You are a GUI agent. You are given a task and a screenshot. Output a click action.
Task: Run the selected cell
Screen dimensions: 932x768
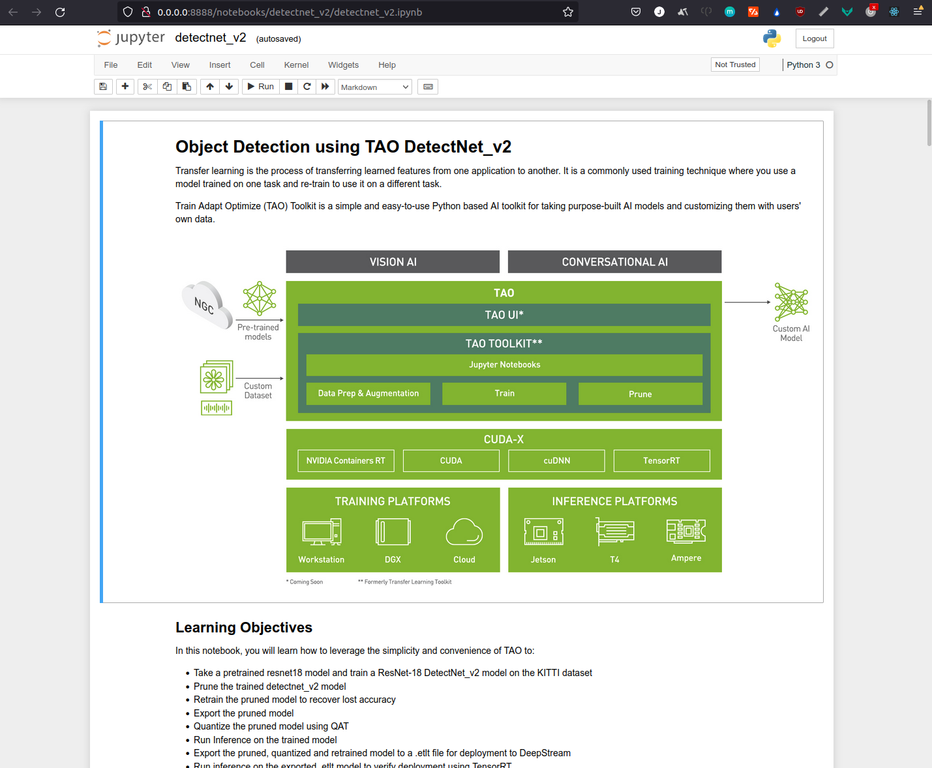point(261,87)
